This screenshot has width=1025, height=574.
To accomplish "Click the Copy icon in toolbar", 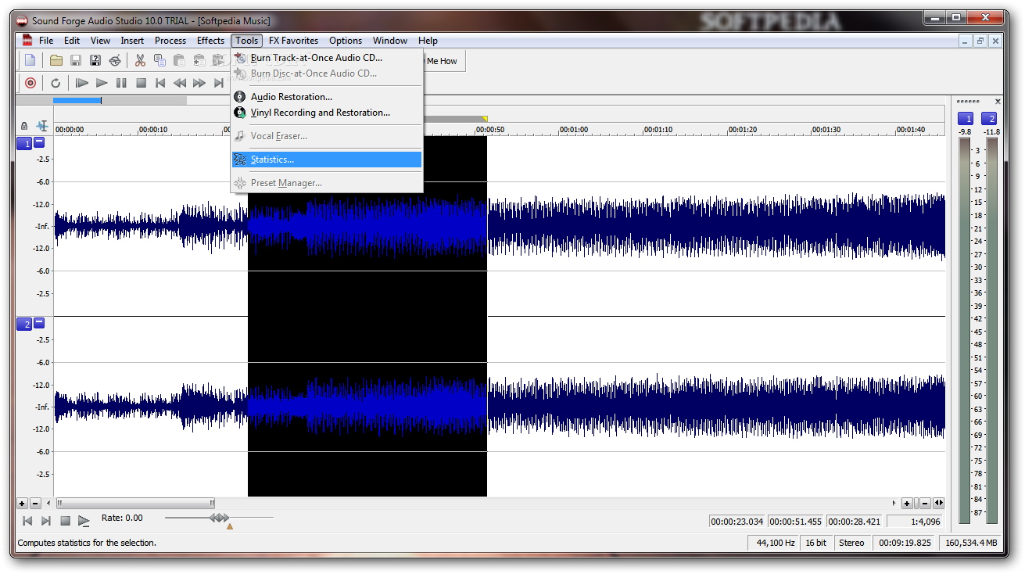I will point(159,60).
